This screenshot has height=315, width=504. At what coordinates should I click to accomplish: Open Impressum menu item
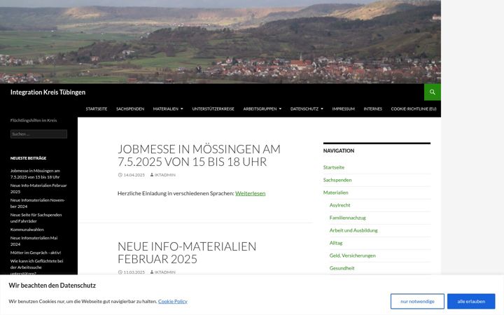pos(343,109)
